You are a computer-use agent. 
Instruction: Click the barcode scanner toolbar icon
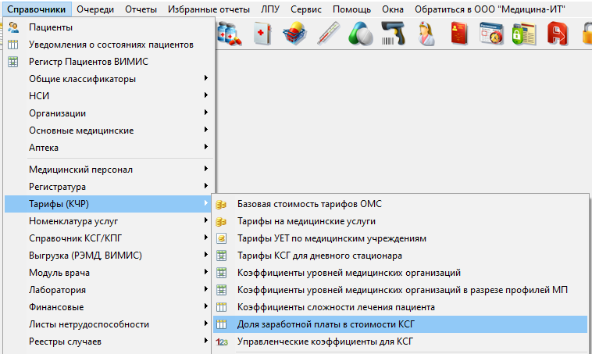tap(393, 34)
